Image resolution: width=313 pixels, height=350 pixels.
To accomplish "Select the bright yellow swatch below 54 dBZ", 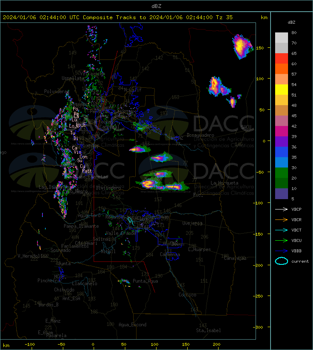I will click(281, 89).
